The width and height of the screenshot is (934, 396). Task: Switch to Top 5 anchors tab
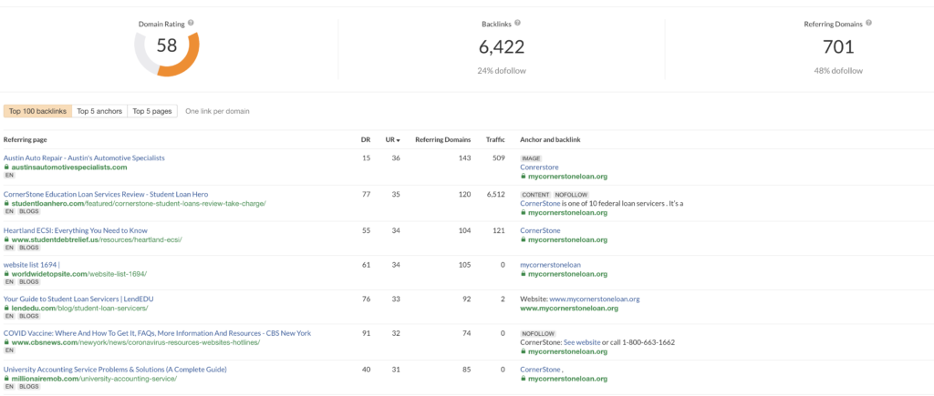[99, 111]
